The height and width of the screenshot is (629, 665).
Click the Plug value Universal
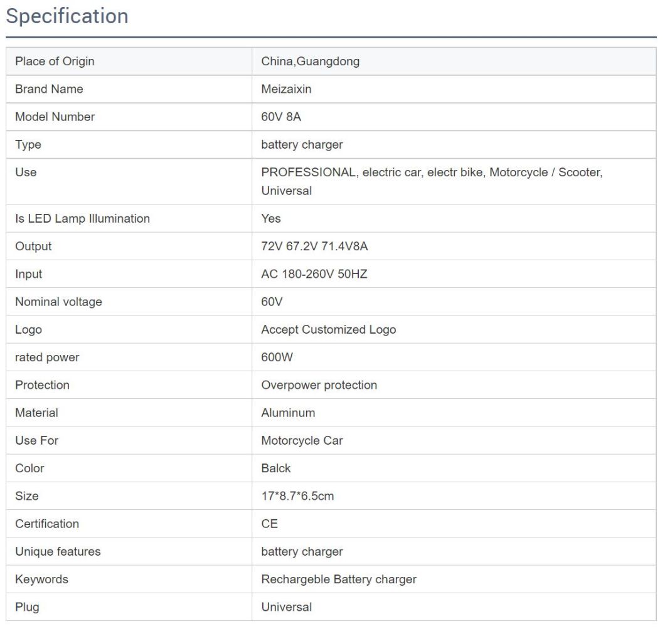click(286, 607)
